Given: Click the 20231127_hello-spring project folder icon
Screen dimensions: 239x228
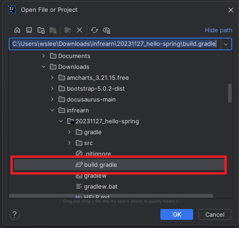Looking at the screenshot, I should pyautogui.click(x=70, y=121).
